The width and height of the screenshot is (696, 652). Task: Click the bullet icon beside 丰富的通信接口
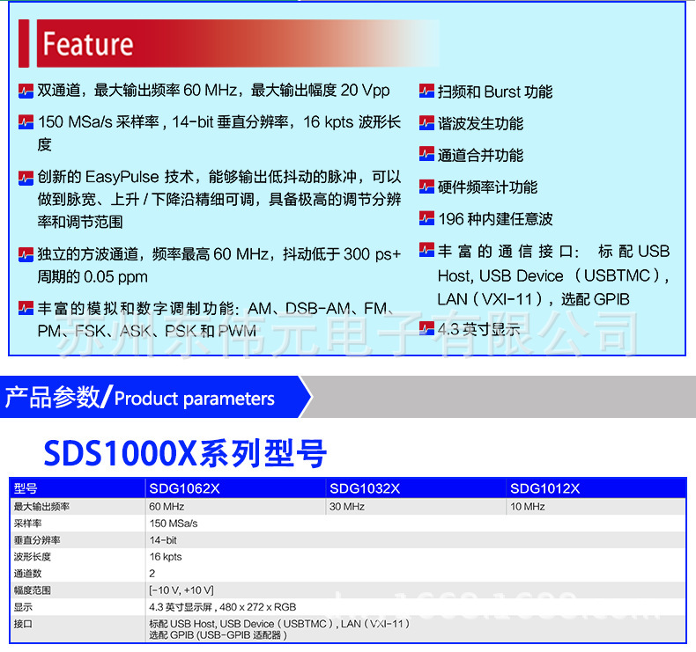pyautogui.click(x=426, y=250)
